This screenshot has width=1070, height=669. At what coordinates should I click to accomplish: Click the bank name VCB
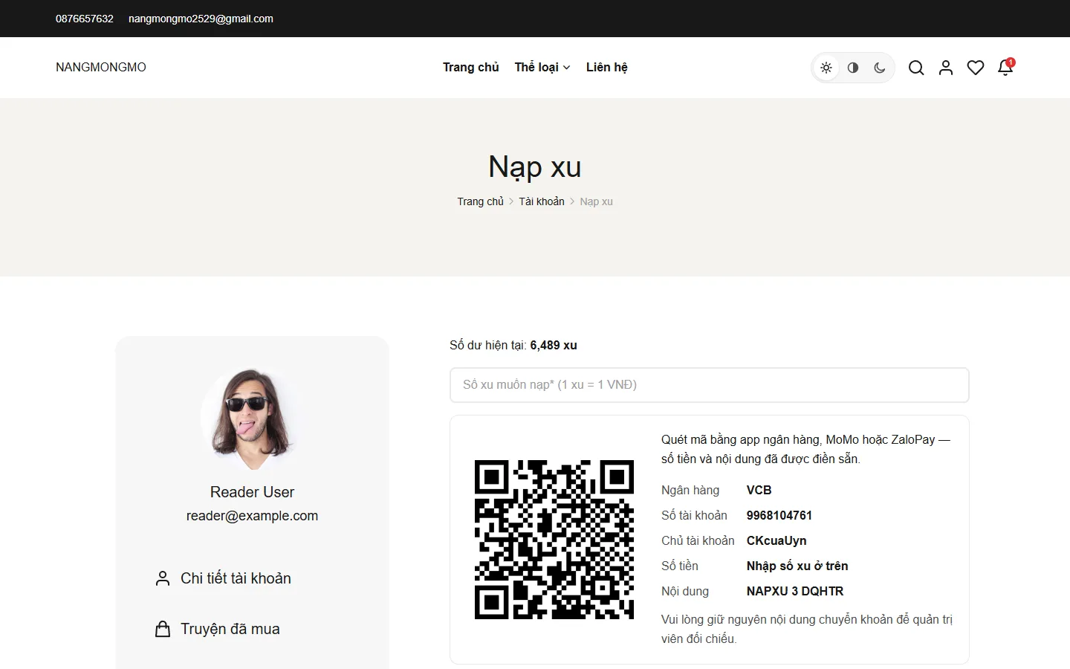[759, 490]
